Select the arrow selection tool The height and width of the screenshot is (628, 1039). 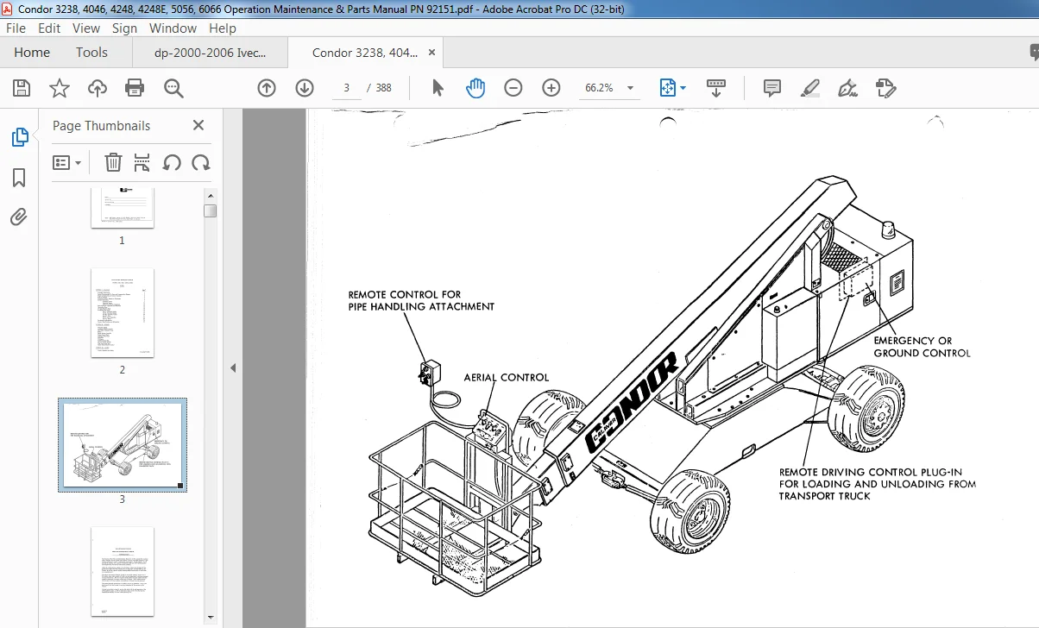pos(438,88)
